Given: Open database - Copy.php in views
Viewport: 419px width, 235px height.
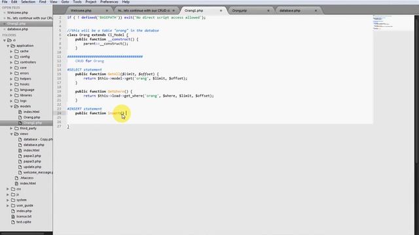Looking at the screenshot, I should click(x=38, y=139).
